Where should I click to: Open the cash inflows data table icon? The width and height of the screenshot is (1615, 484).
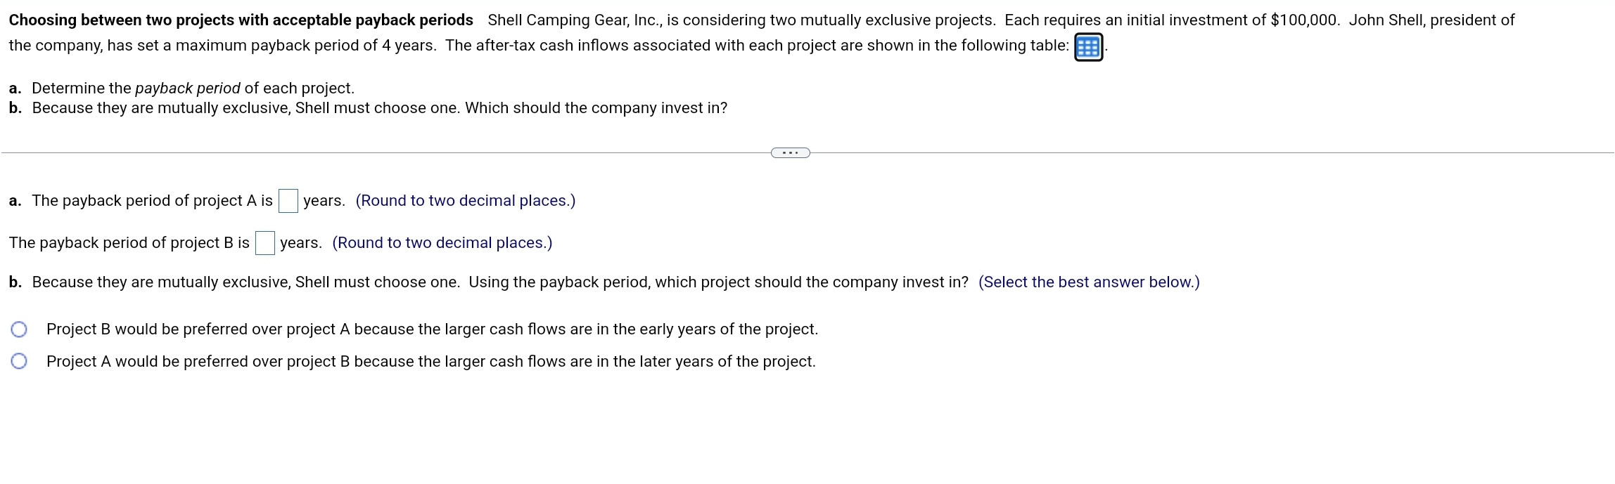click(x=1088, y=47)
